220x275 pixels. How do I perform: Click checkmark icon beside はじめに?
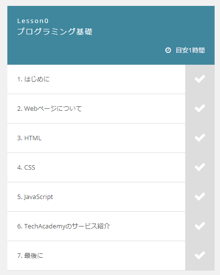(200, 79)
